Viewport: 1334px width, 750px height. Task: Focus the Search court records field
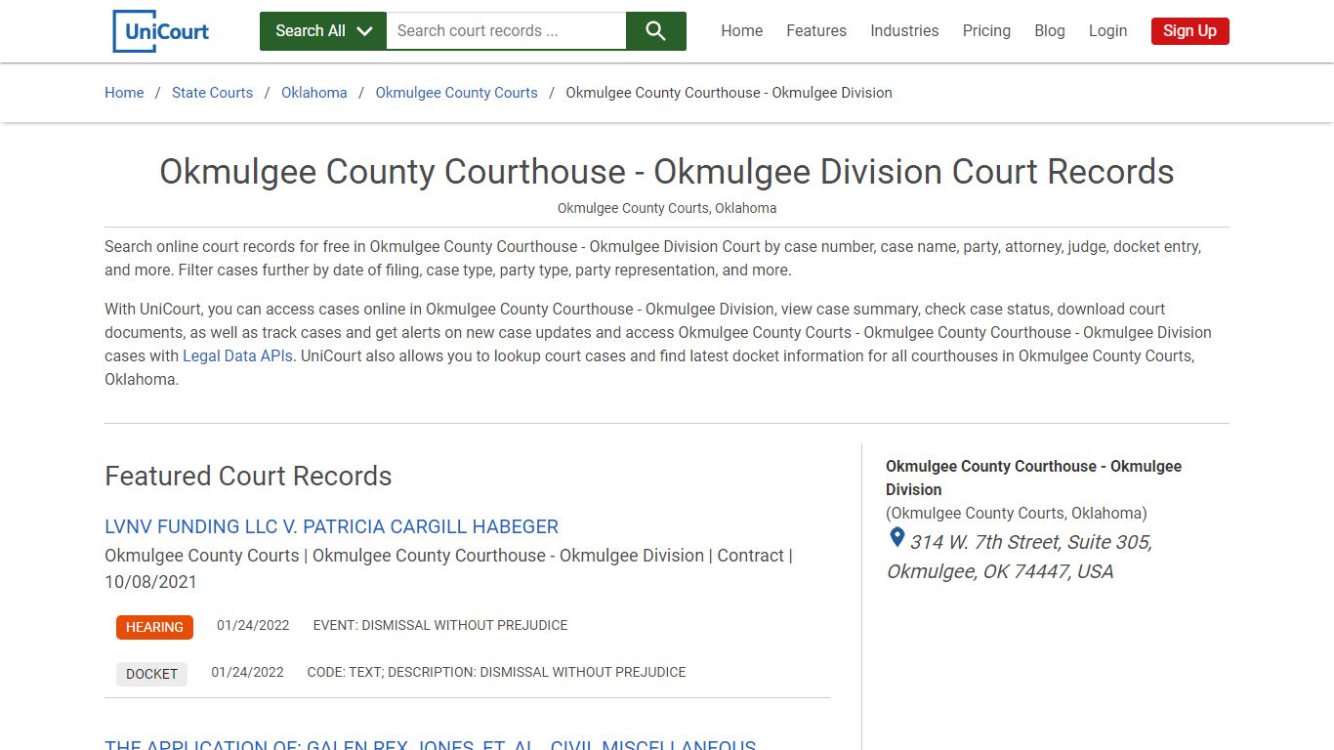click(506, 31)
